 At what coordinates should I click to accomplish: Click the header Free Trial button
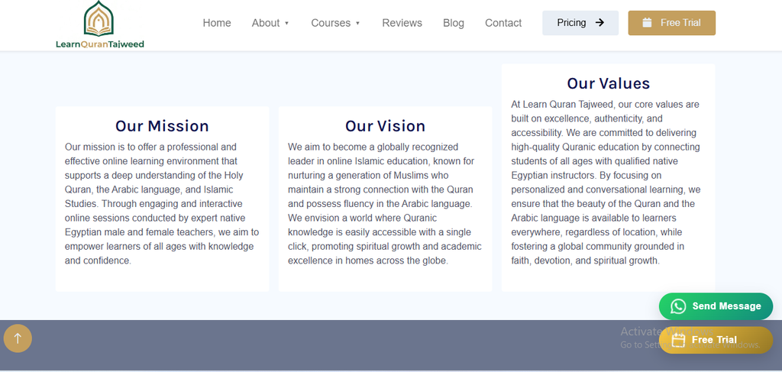coord(672,23)
